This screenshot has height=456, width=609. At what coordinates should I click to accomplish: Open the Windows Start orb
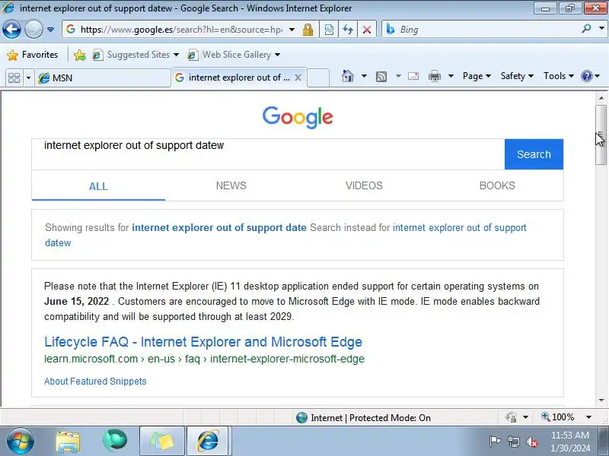click(x=20, y=441)
